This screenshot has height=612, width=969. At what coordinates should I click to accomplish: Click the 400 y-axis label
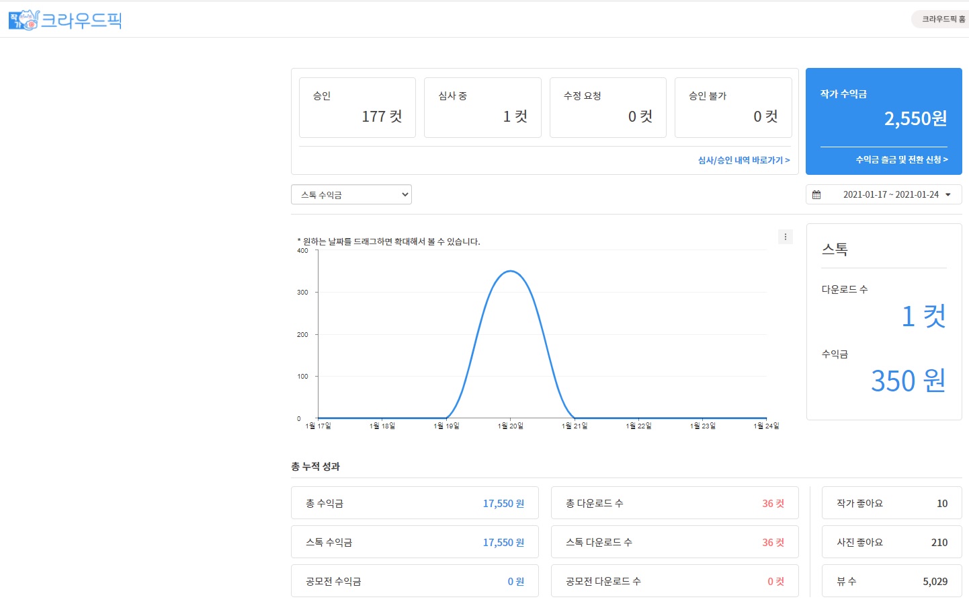tap(302, 251)
